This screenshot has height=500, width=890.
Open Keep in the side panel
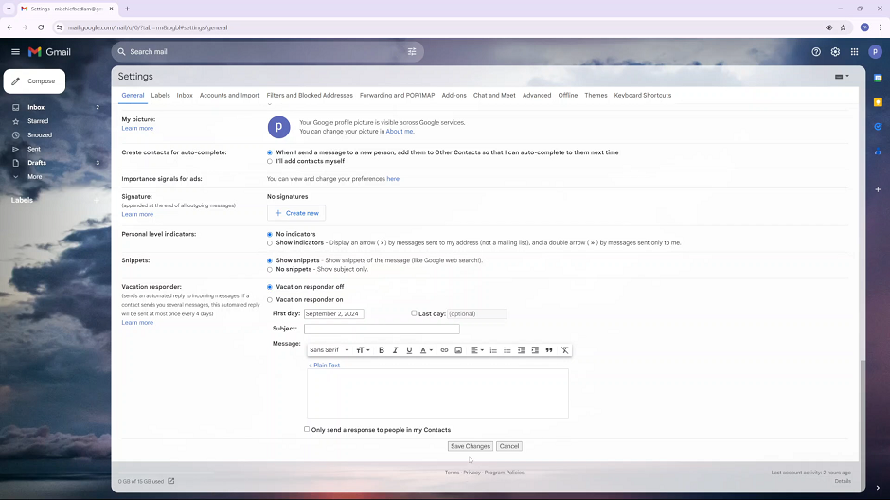coord(878,102)
